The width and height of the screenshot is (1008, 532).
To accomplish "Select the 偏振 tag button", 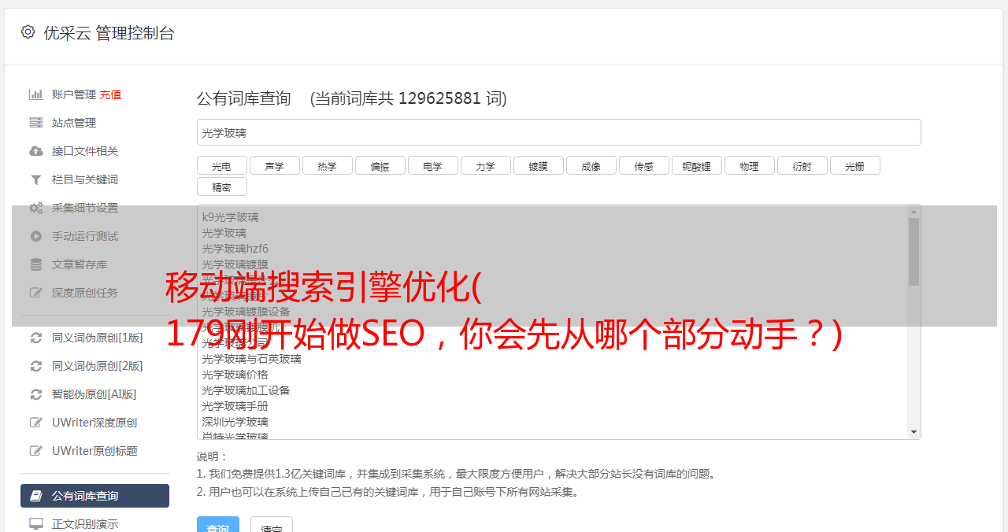I will (380, 165).
